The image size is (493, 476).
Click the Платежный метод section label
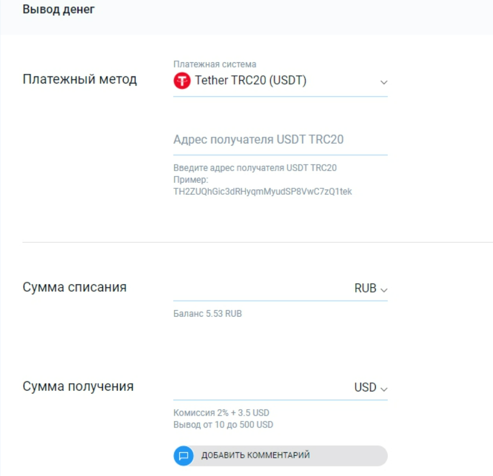(x=80, y=79)
